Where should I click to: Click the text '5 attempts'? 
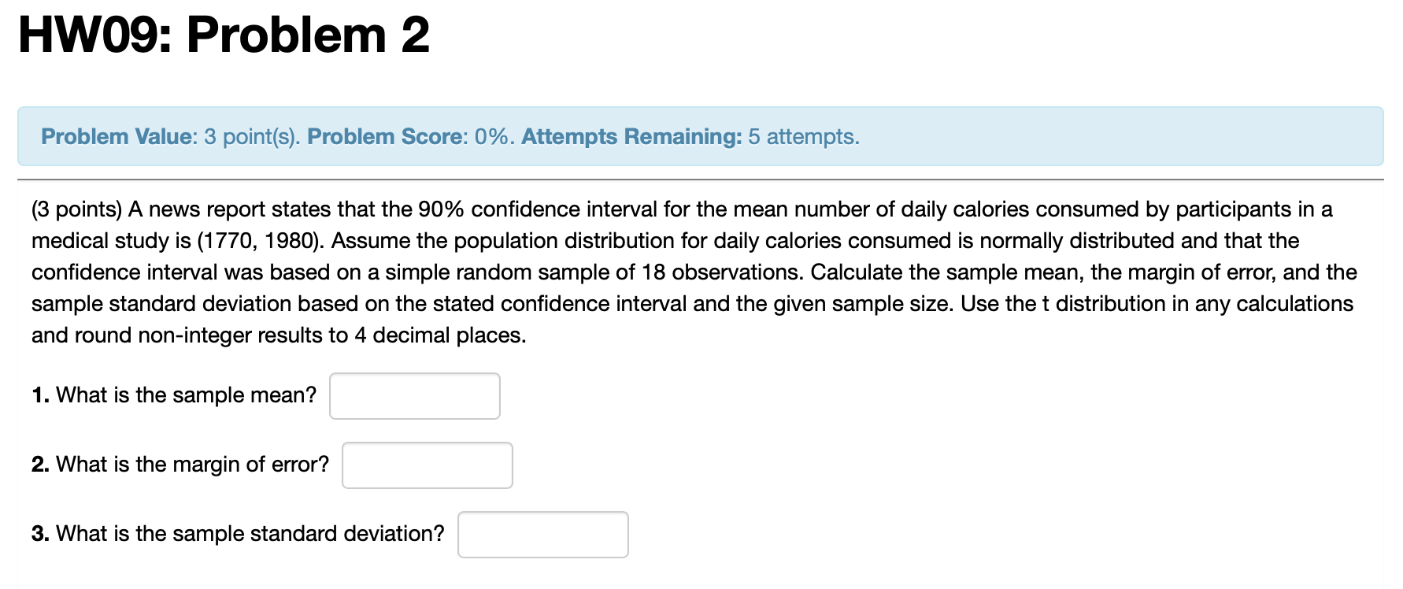click(x=803, y=136)
